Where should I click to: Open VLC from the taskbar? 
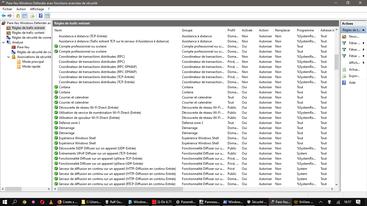pos(51,202)
